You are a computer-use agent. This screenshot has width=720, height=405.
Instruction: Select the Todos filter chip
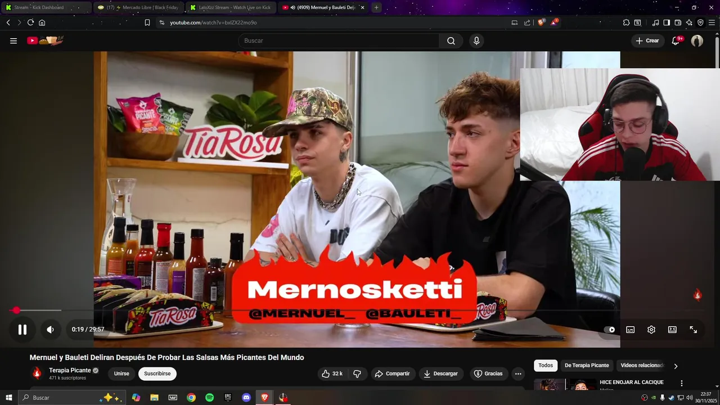click(546, 365)
